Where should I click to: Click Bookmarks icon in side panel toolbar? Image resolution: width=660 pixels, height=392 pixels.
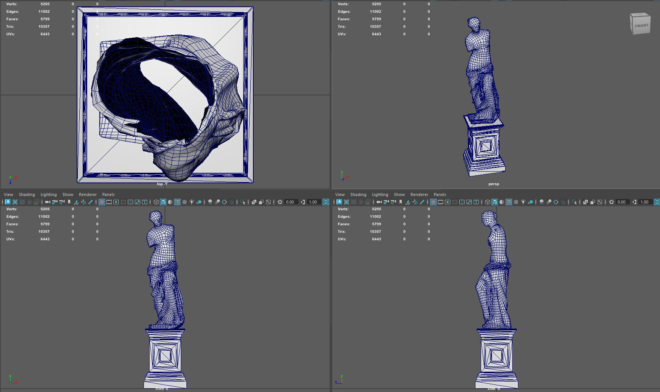(x=401, y=202)
